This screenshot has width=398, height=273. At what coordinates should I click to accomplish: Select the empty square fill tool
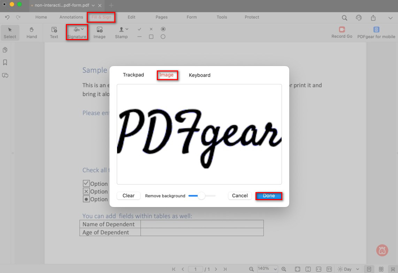151,37
